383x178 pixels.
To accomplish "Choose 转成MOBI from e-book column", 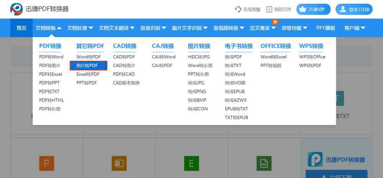I will coord(235,83).
